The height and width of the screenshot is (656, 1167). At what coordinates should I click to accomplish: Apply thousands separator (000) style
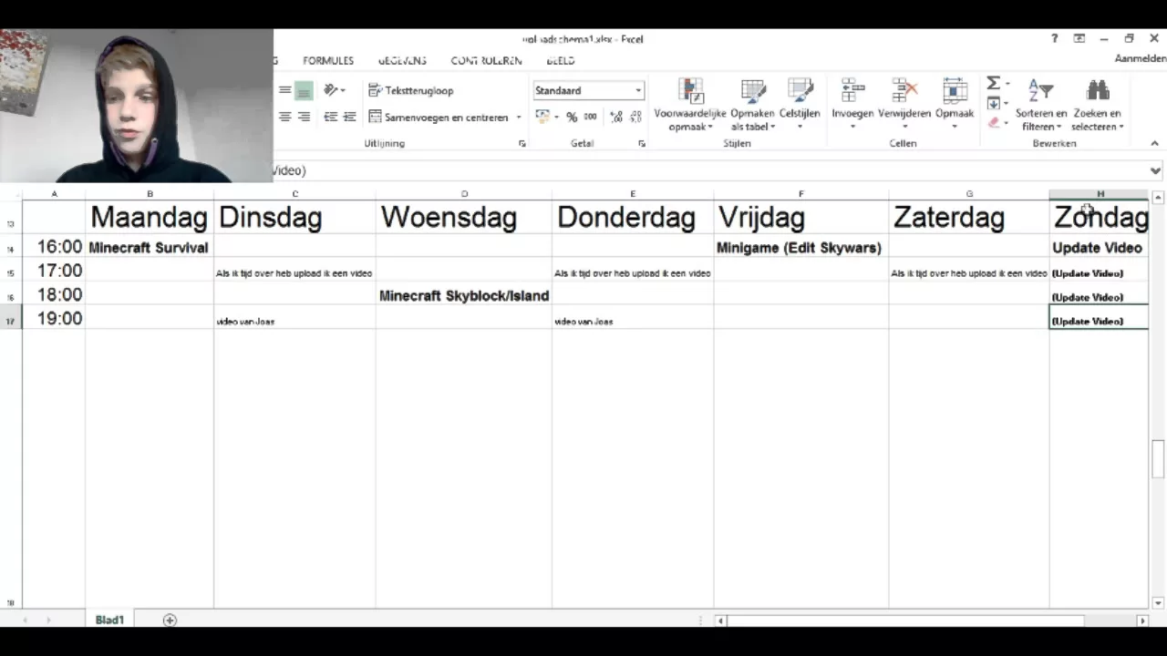590,117
